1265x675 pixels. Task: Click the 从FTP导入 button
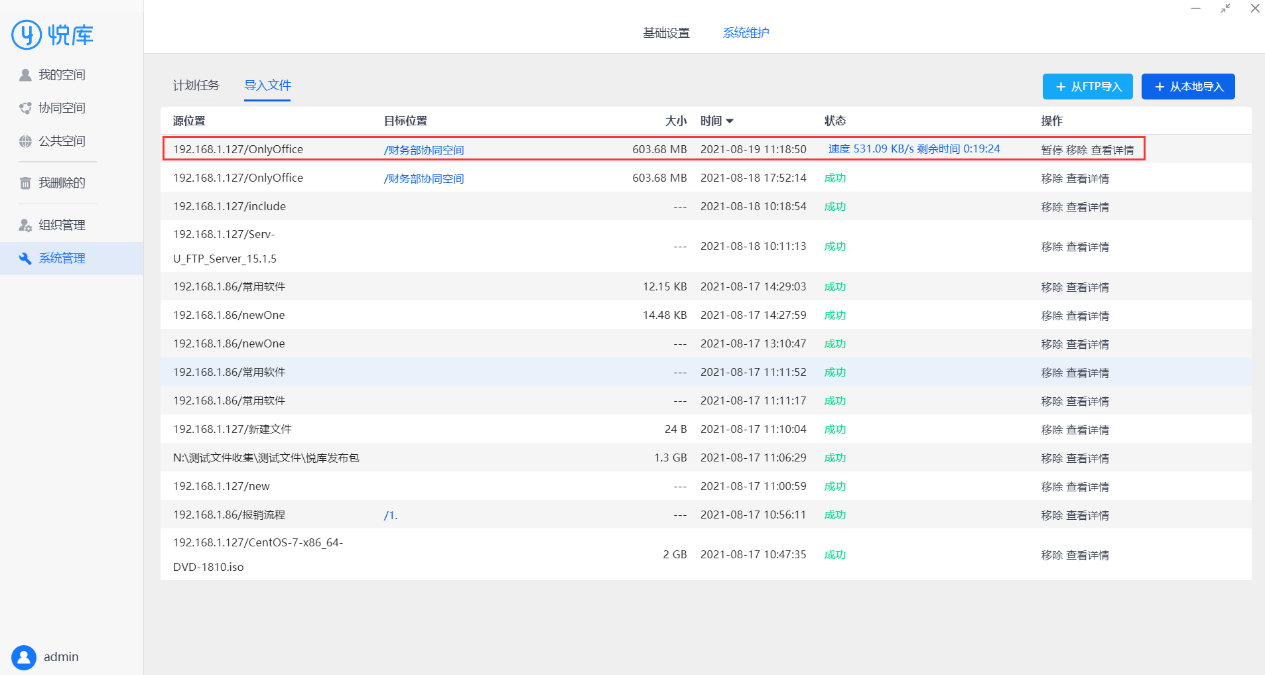point(1087,87)
